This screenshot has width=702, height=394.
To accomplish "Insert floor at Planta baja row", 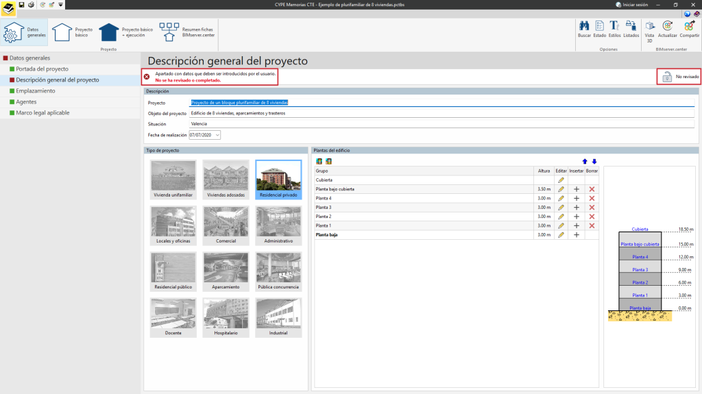I will pyautogui.click(x=577, y=234).
